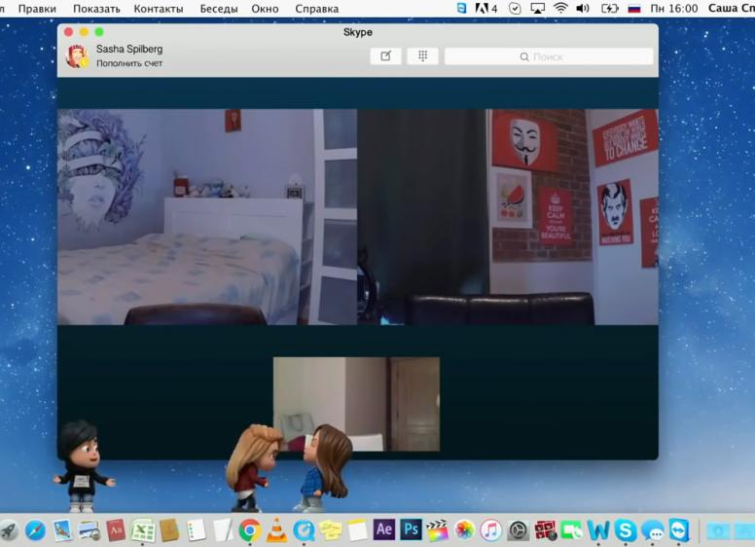Image resolution: width=755 pixels, height=547 pixels.
Task: Open the blue W app in dock
Action: pos(598,530)
